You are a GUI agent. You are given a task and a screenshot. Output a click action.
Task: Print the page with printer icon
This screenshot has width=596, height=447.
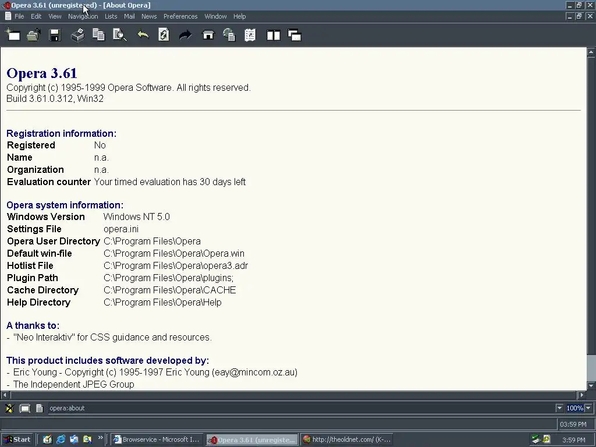tap(77, 35)
